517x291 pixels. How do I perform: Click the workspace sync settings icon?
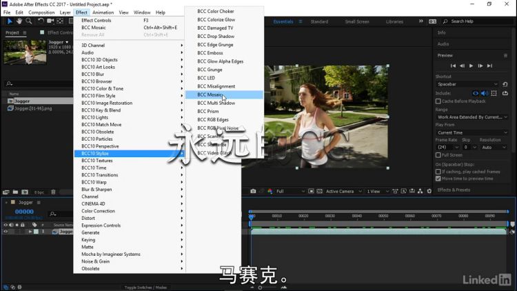[433, 21]
